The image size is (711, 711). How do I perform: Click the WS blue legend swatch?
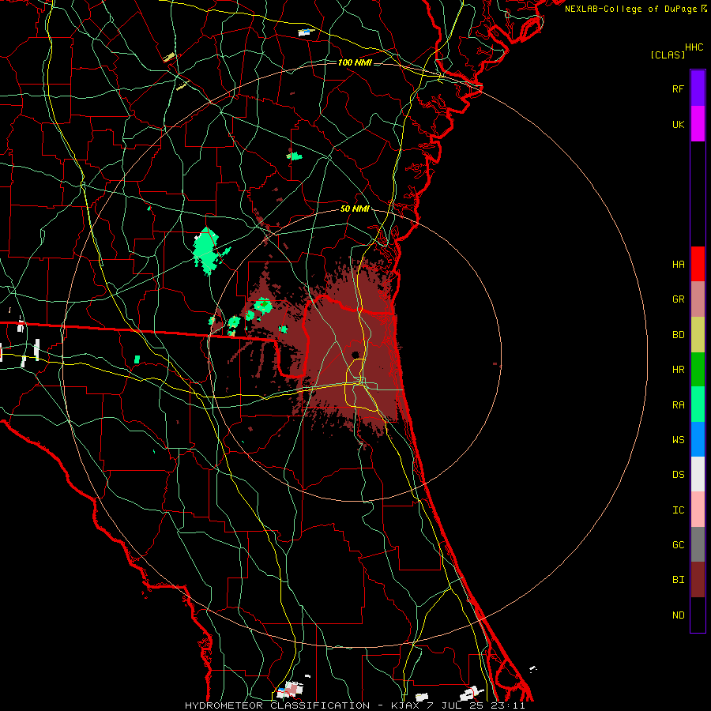pyautogui.click(x=698, y=439)
